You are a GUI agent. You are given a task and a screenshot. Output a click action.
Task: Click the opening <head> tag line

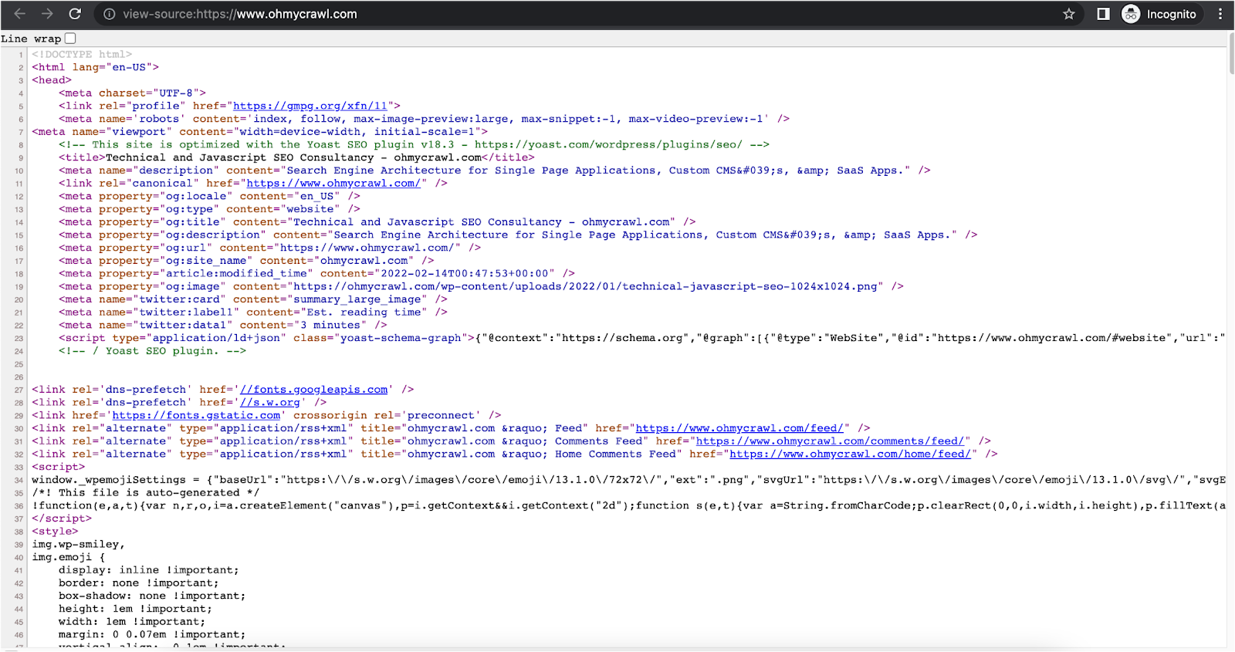[x=52, y=80]
